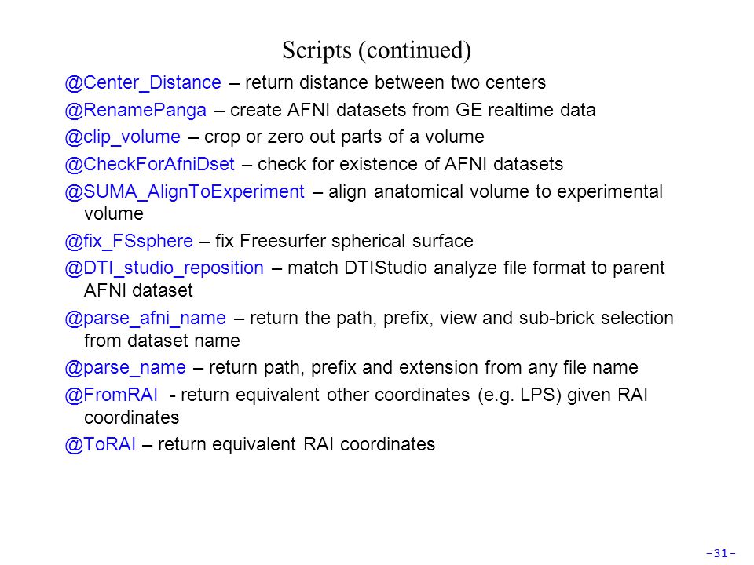Click the 'from dataset name' continuation line
Screen dimensions: 754x565
tap(162, 341)
